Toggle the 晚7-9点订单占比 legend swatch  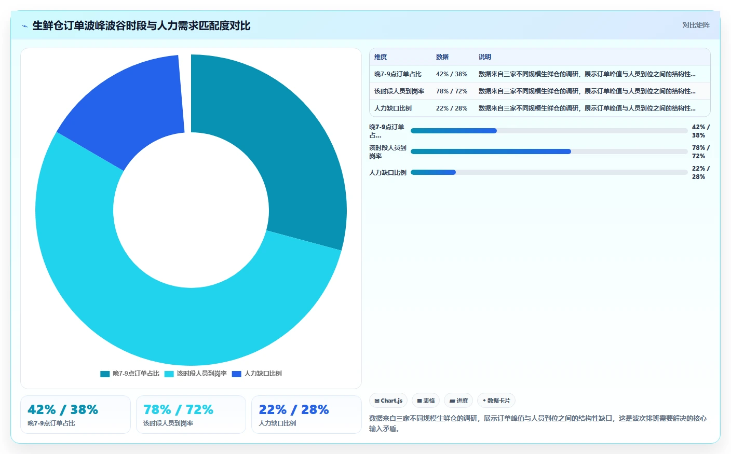click(x=105, y=374)
